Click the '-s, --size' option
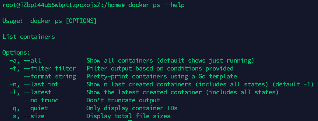This screenshot has height=121, width=318. coord(27,116)
